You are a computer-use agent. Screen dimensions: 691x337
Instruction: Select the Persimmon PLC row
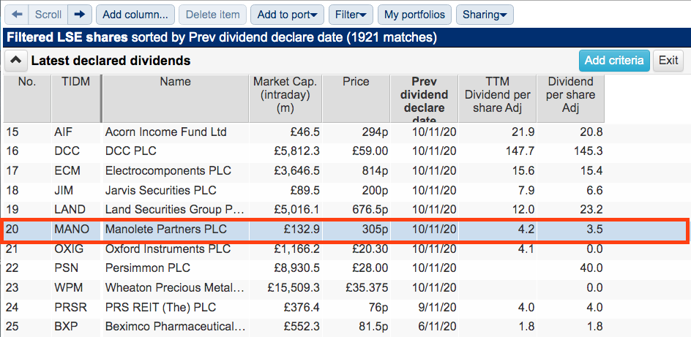(345, 268)
